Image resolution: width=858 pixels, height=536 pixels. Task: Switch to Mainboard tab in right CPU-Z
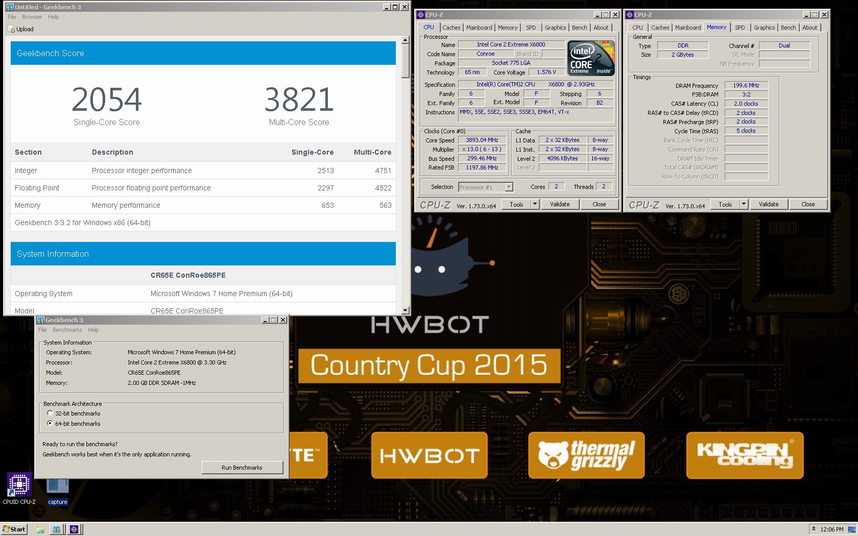(688, 28)
